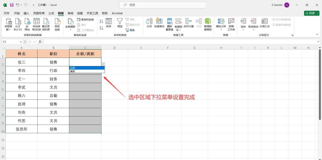Switch to the 页面布局 tab
The image size is (322, 160).
39,13
